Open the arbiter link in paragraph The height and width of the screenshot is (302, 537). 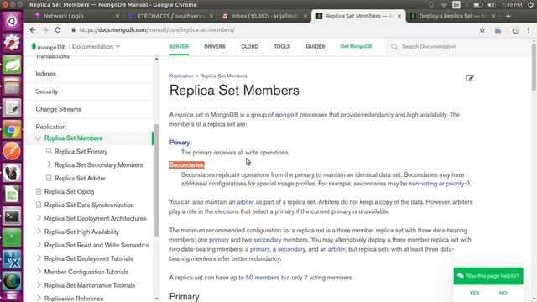pos(246,202)
